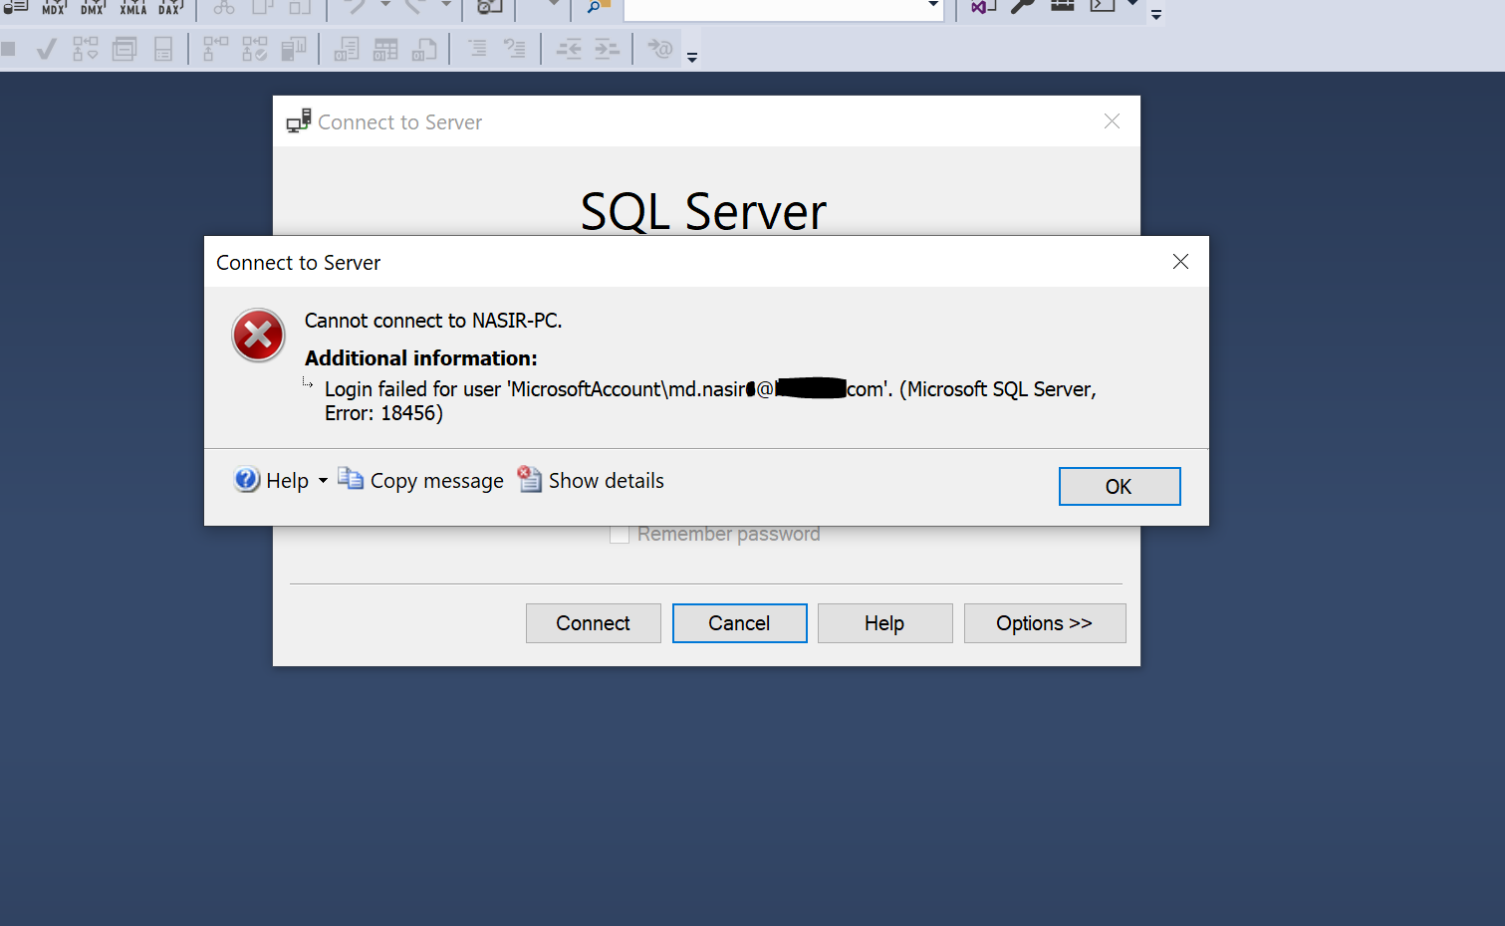Click the Cancel button in login window
The height and width of the screenshot is (926, 1505).
[x=740, y=623]
